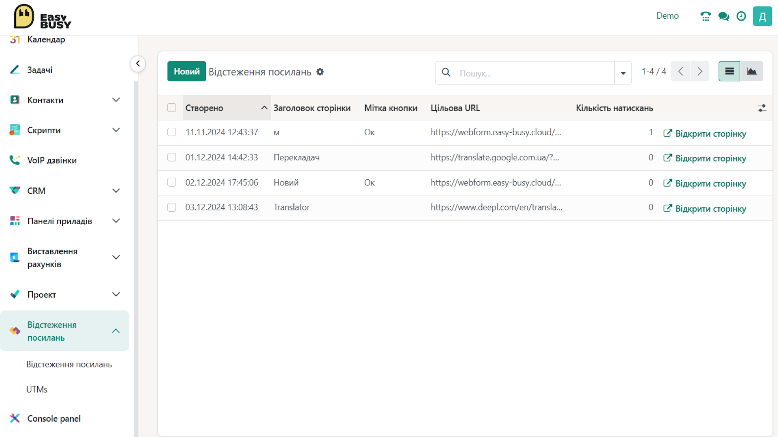Expand the Панелі приладів chevron
This screenshot has height=437, width=778.
[116, 221]
